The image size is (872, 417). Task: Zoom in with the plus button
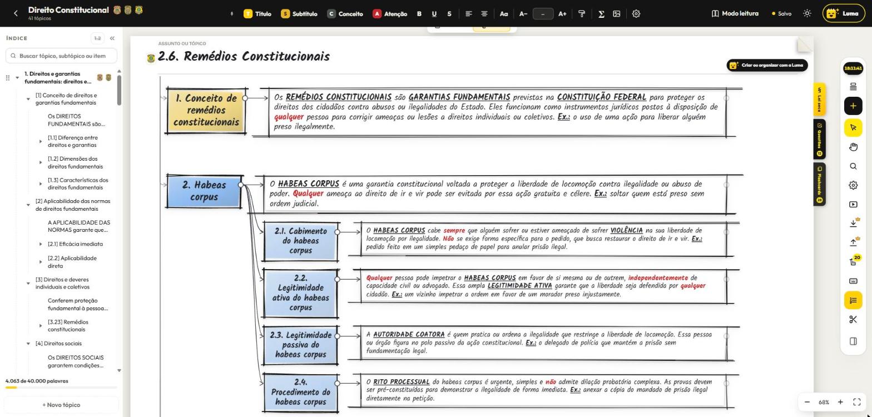tap(840, 402)
